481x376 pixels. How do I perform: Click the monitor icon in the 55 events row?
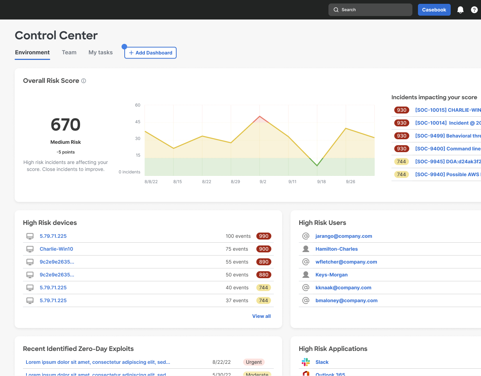(x=30, y=262)
